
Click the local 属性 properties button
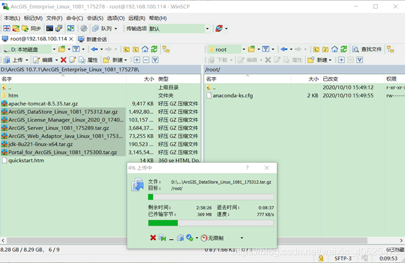pos(89,60)
